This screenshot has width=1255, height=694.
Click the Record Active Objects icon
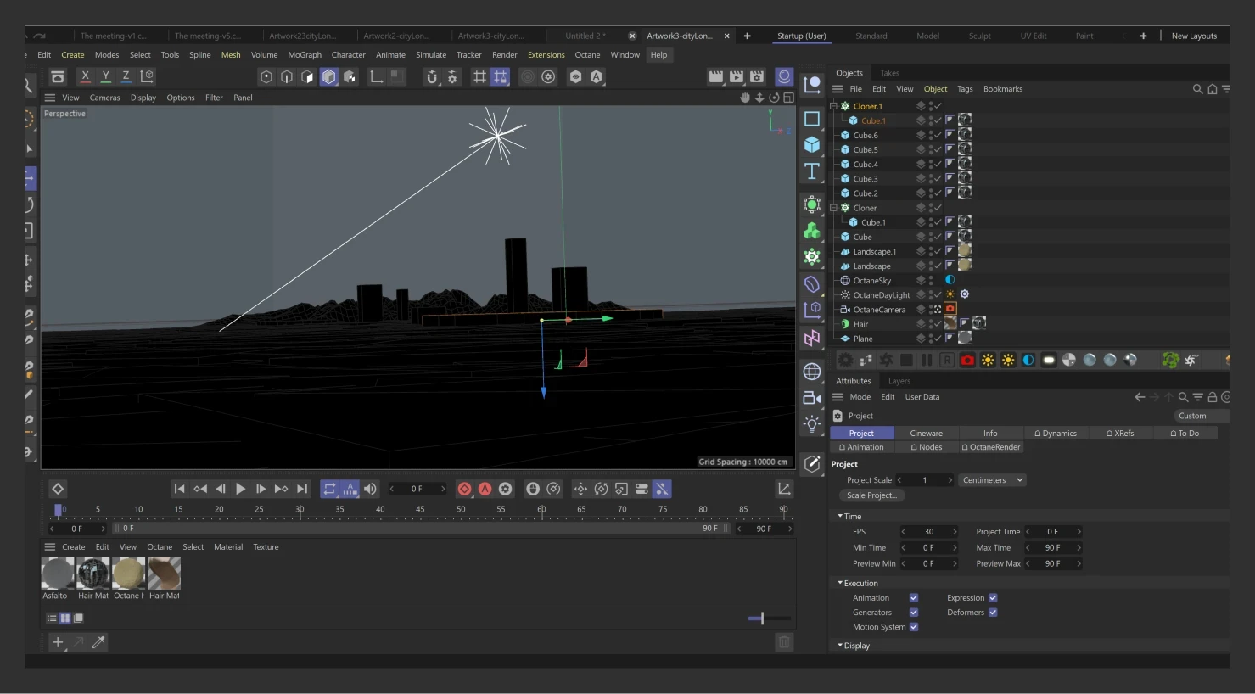point(464,489)
